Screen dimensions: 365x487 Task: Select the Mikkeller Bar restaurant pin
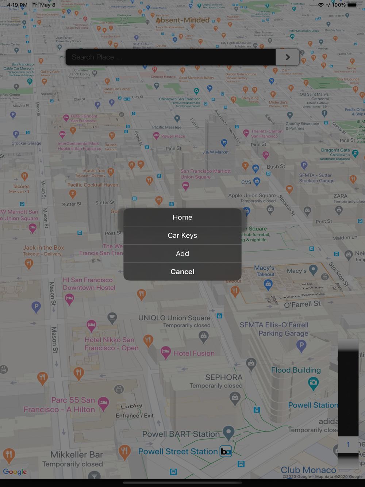[124, 452]
